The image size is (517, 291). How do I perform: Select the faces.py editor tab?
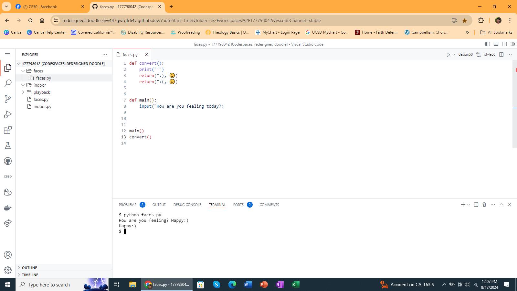pyautogui.click(x=130, y=55)
